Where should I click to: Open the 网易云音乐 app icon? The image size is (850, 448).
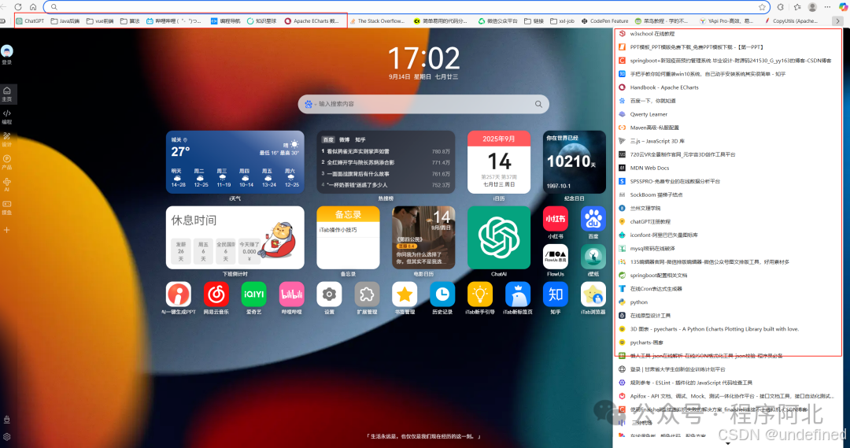tap(216, 294)
